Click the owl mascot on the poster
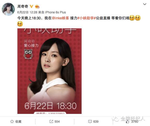The height and width of the screenshot is (126, 150). pyautogui.click(x=28, y=54)
